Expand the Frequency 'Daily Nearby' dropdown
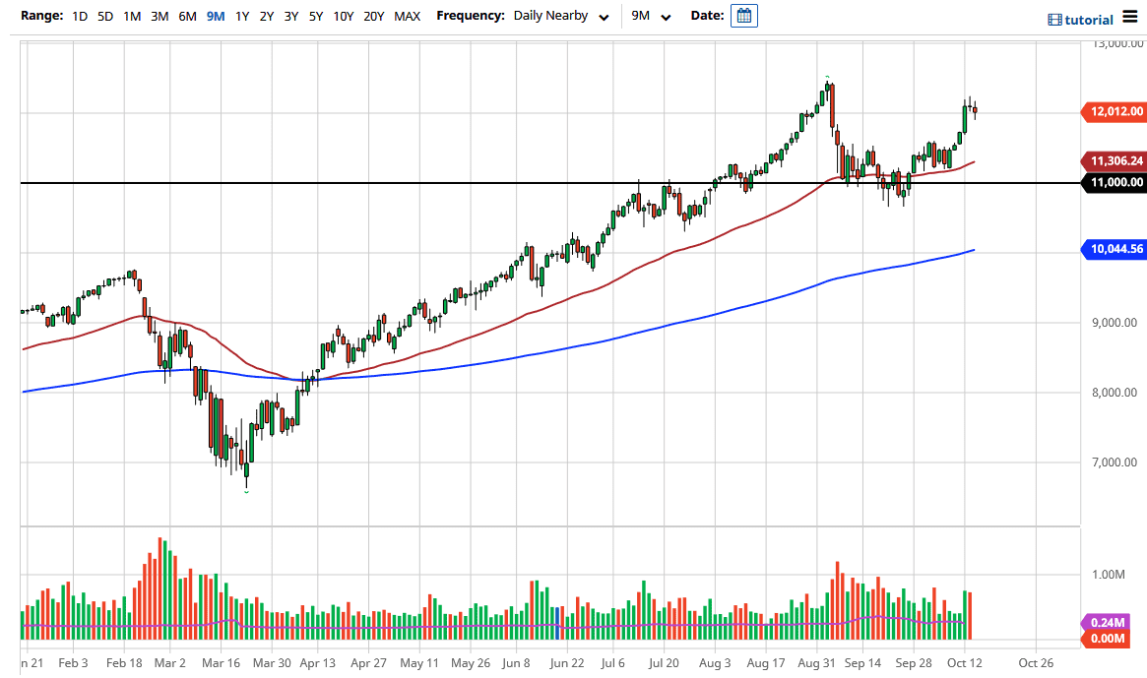1147x678 pixels. pyautogui.click(x=551, y=16)
